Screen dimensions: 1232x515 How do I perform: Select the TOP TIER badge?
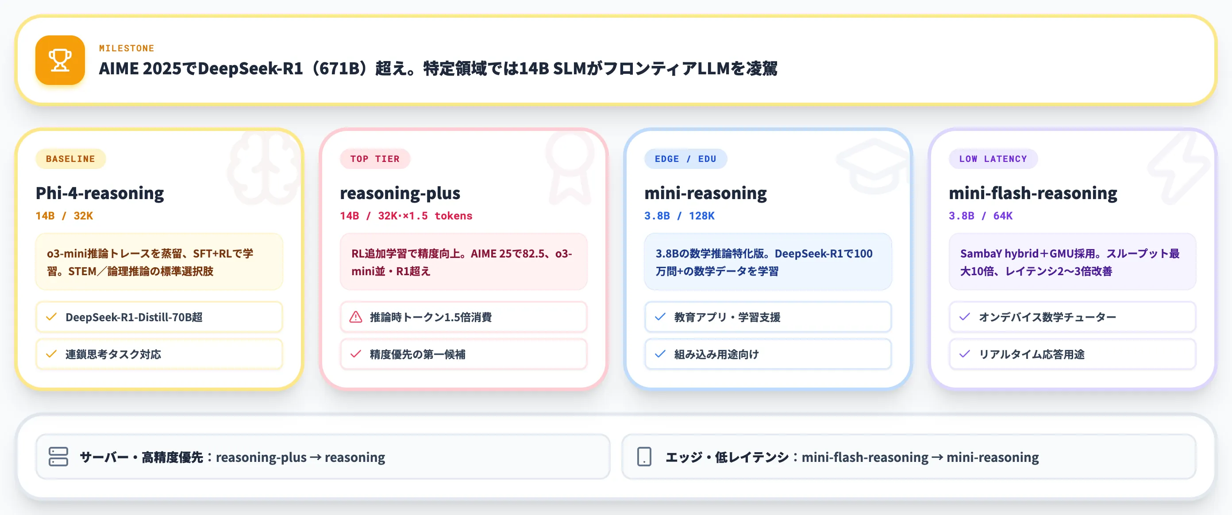(x=375, y=159)
